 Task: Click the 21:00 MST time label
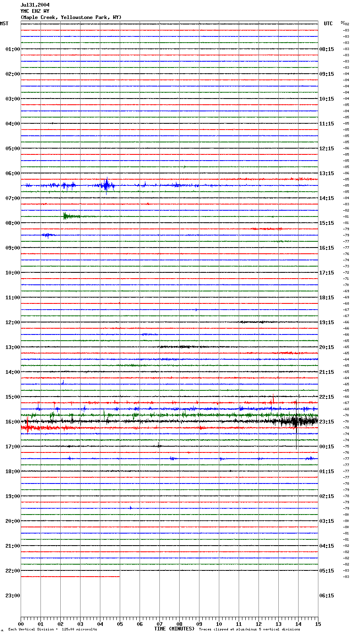pyautogui.click(x=13, y=546)
